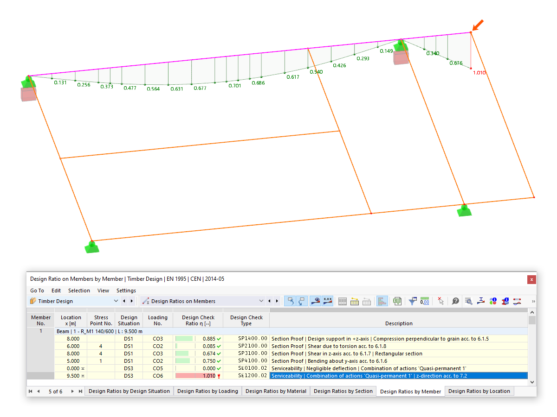Select the Beam 1 row in the table
This screenshot has height=417, width=557.
click(x=93, y=331)
